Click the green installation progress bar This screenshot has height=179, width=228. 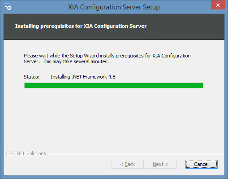(x=114, y=86)
